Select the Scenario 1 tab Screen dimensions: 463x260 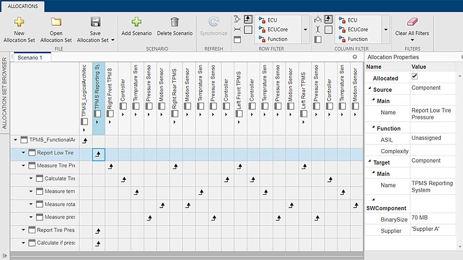point(30,58)
